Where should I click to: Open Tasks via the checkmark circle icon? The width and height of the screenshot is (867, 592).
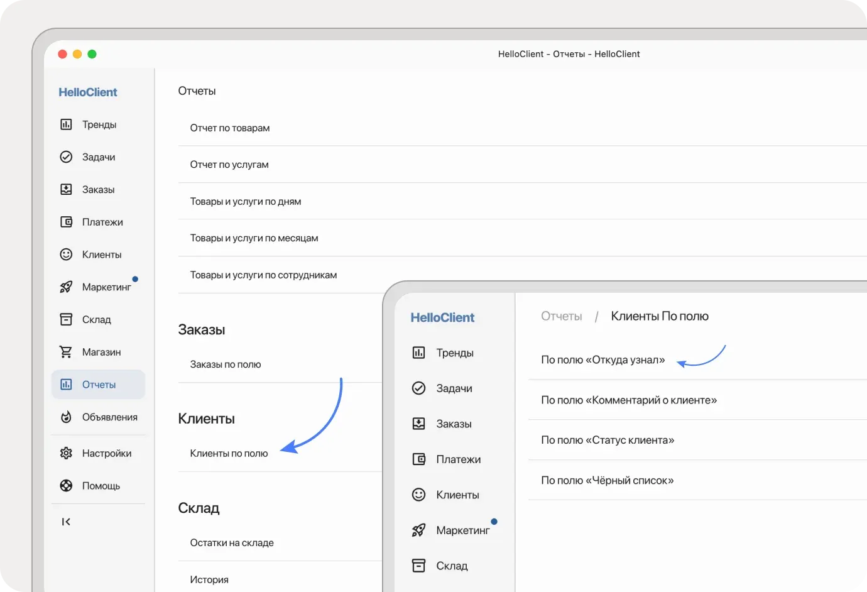click(x=66, y=157)
